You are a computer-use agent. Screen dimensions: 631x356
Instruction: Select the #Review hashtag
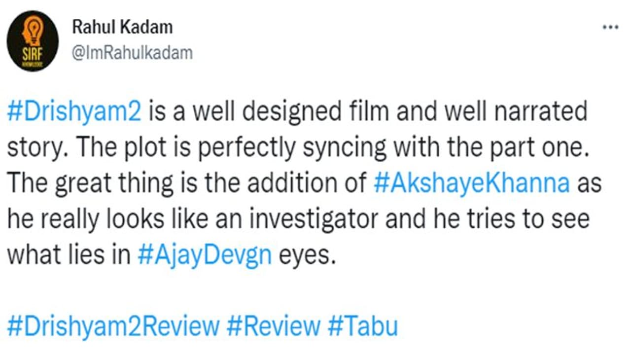click(274, 326)
